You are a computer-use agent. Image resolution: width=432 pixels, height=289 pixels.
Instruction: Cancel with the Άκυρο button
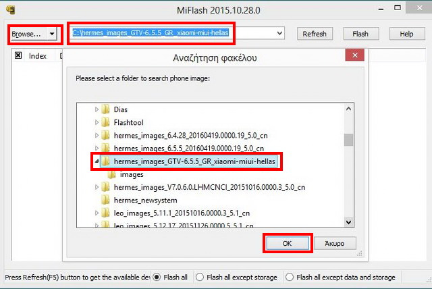click(x=335, y=243)
